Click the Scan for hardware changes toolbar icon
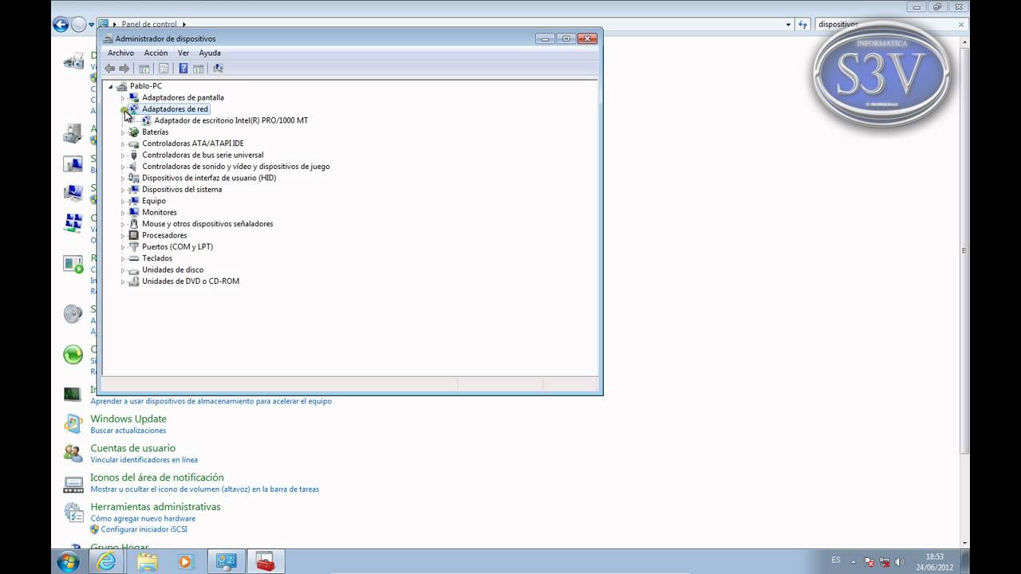Image resolution: width=1021 pixels, height=574 pixels. coord(218,69)
